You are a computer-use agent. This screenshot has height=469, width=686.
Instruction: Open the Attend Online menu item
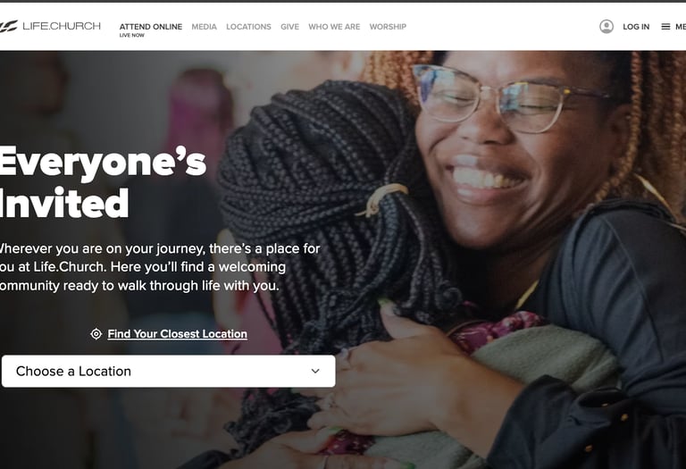coord(150,27)
